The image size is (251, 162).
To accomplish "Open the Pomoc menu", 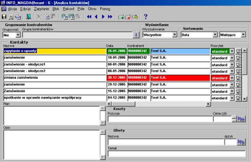I will (105, 9).
